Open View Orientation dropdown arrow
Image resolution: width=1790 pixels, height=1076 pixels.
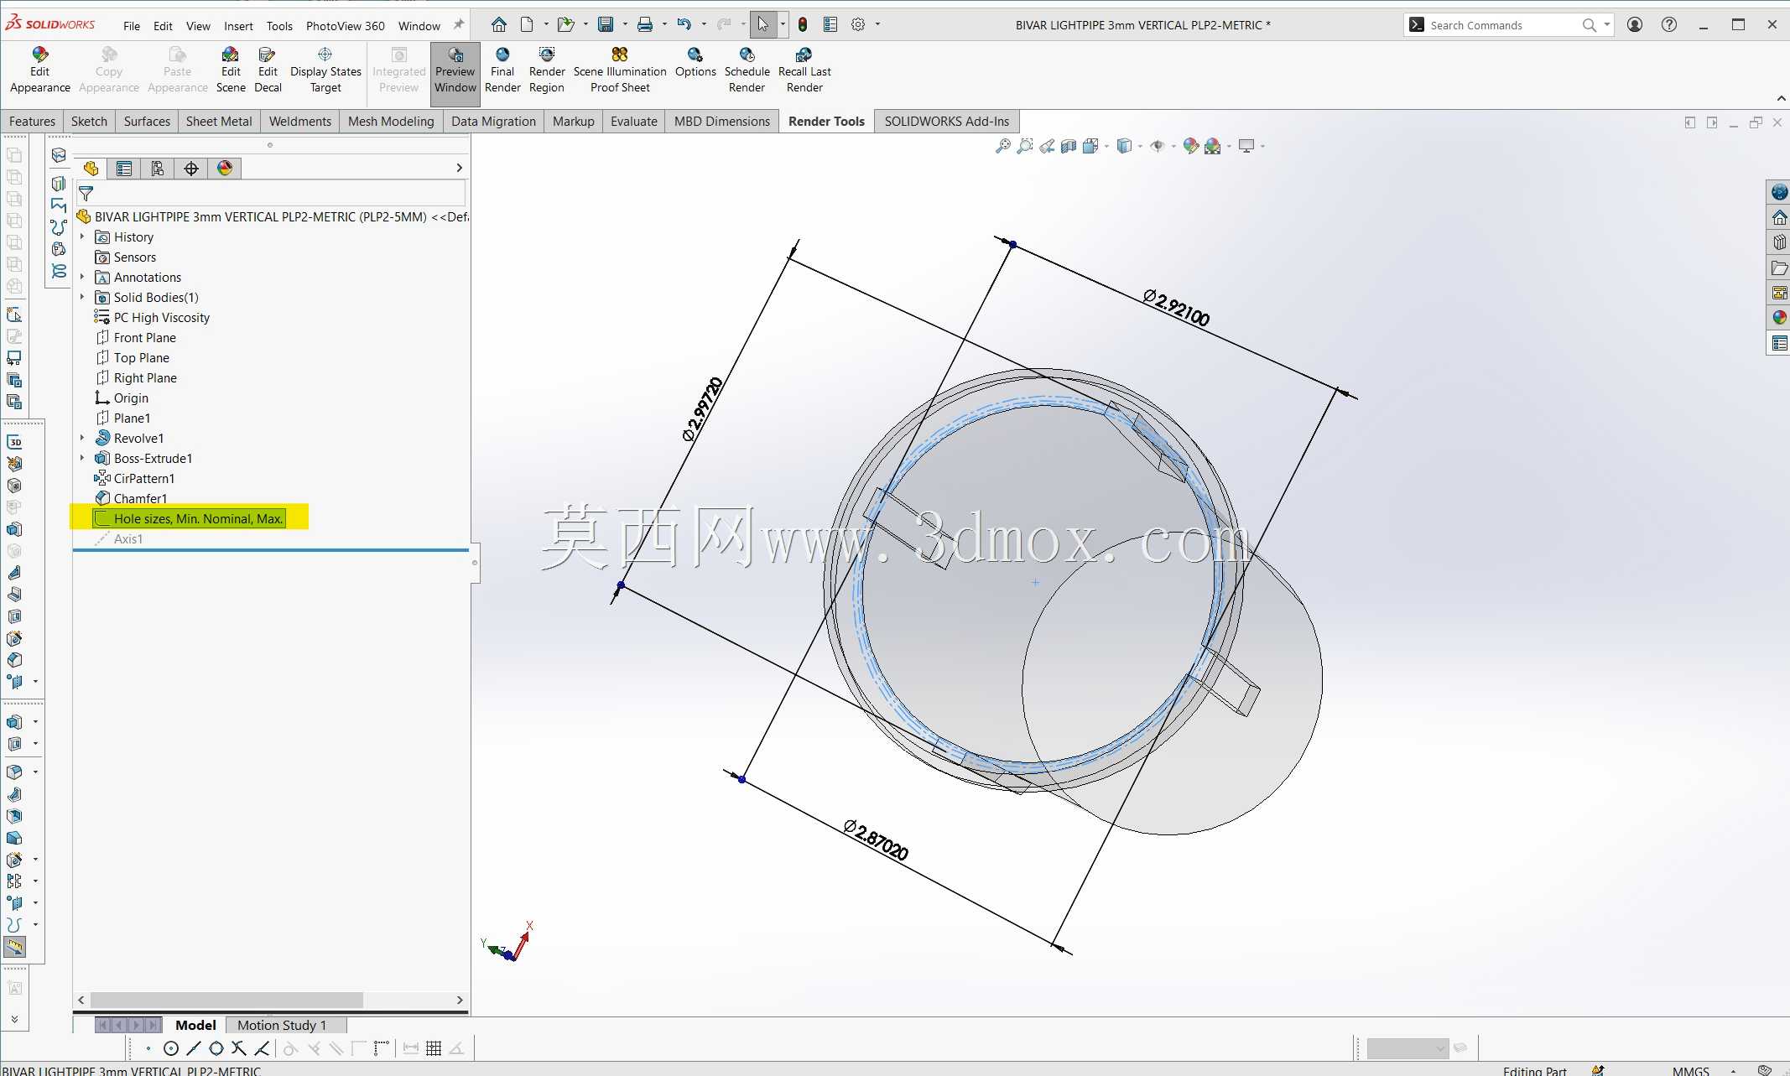click(x=1107, y=146)
